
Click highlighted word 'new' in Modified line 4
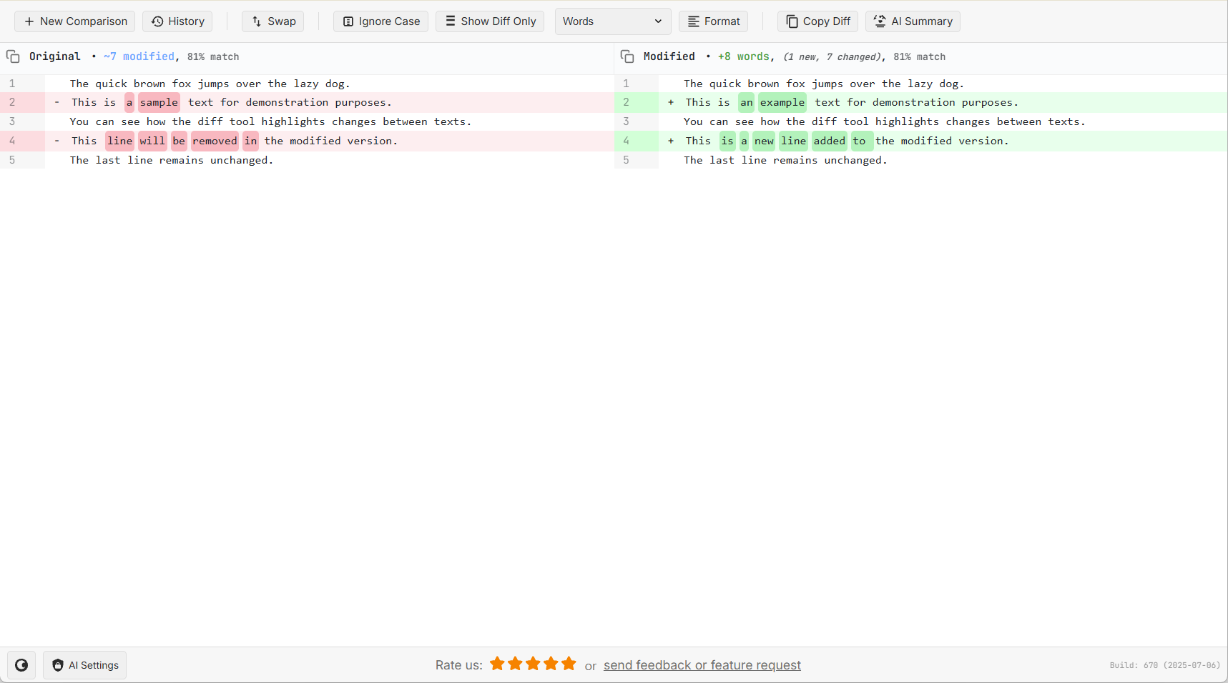pos(764,141)
